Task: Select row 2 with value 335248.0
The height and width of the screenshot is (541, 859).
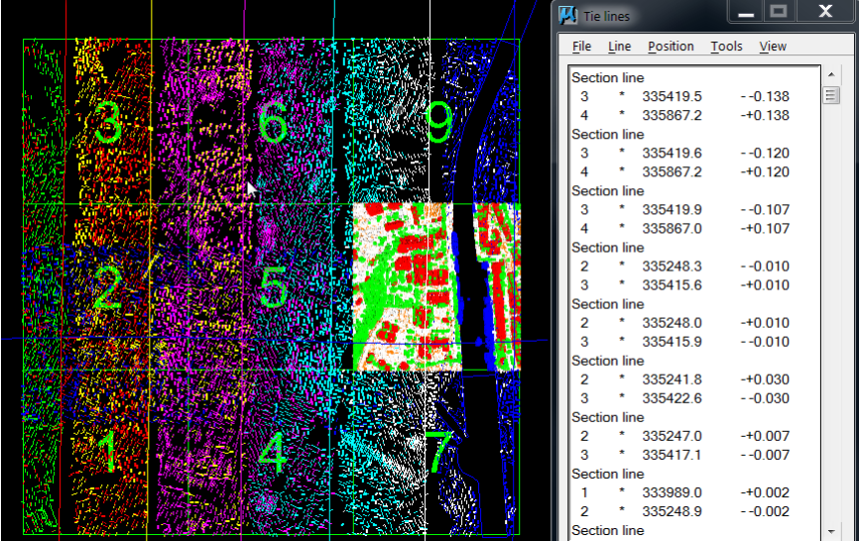Action: point(694,323)
